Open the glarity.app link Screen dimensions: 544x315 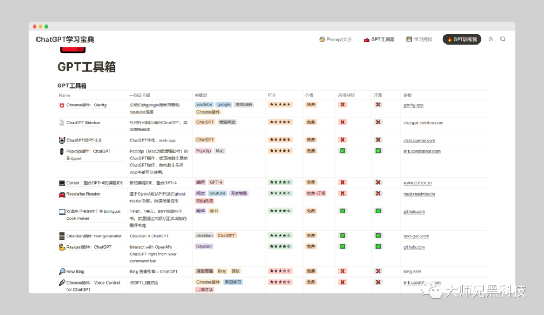click(413, 105)
